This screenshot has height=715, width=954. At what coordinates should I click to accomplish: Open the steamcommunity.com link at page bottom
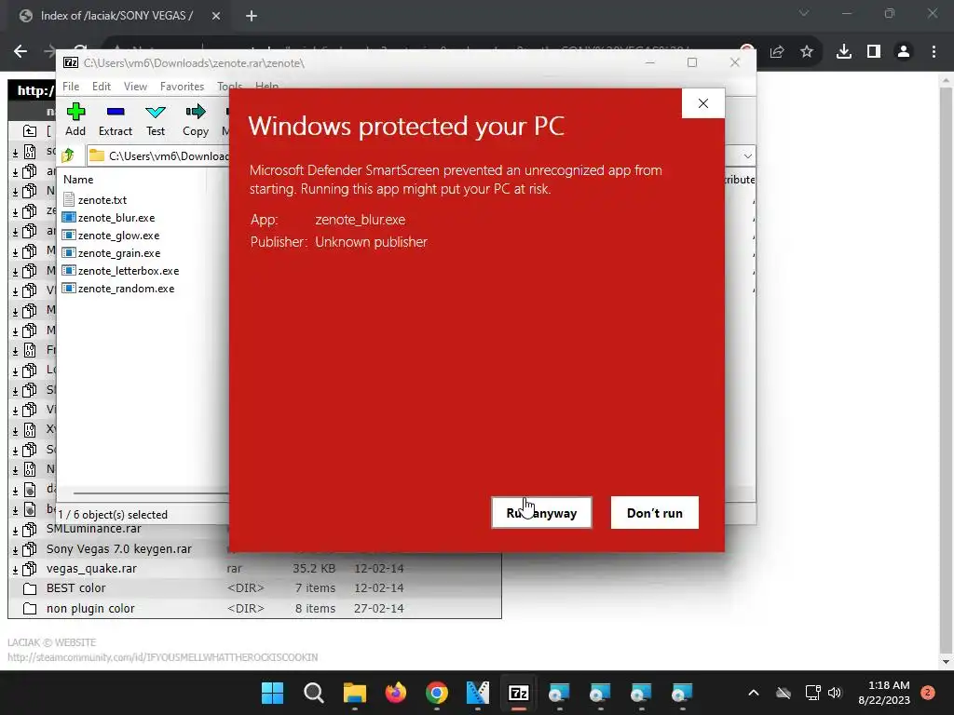162,657
